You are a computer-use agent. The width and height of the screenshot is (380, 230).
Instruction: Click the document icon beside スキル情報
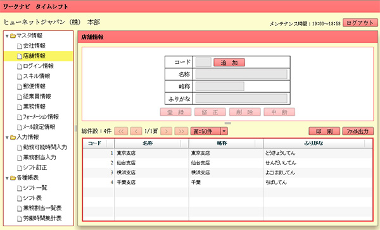pyautogui.click(x=20, y=76)
